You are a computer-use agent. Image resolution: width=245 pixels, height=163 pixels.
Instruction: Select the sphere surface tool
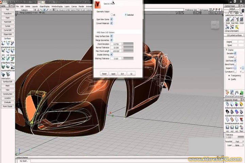[3, 43]
